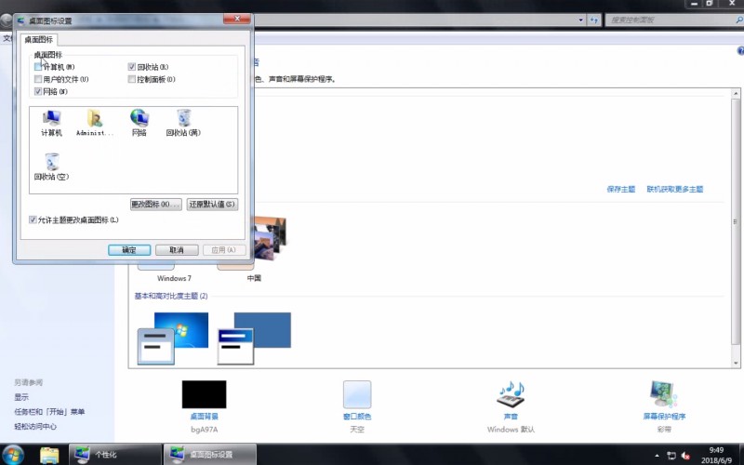The height and width of the screenshot is (465, 744).
Task: Click the network tray icon
Action: tap(671, 456)
